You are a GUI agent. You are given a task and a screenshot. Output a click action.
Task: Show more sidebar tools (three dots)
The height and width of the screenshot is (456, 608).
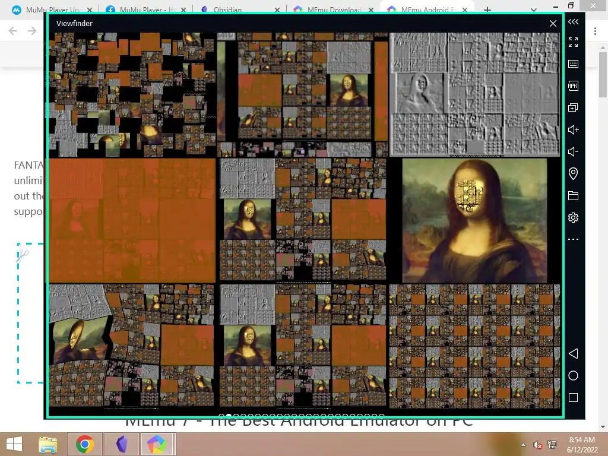coord(573,239)
